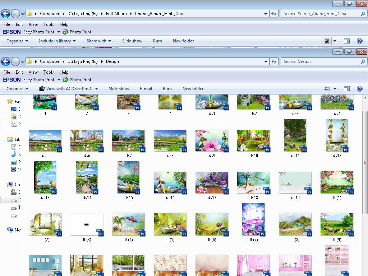Screen dimensions: 368x276
Task: Select Network icon in navigation pane
Action: point(10,230)
